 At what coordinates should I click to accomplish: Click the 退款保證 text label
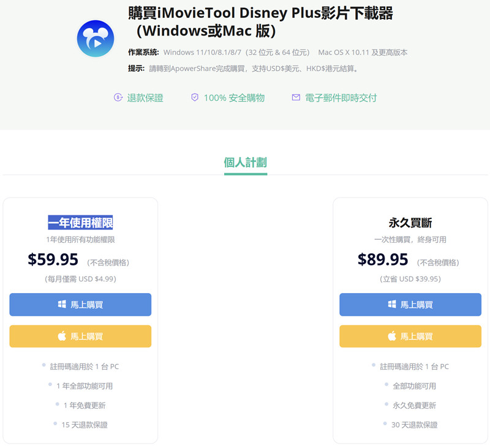click(x=145, y=98)
